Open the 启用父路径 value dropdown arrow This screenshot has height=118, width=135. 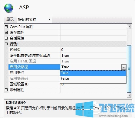(124, 67)
